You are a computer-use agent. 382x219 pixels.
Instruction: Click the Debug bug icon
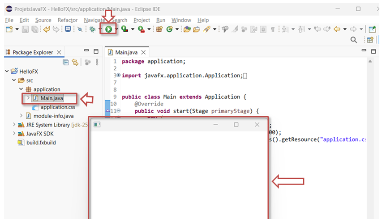click(x=92, y=29)
